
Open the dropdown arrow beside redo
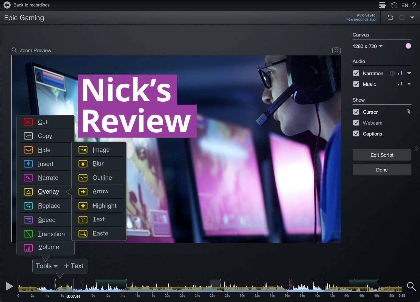click(x=412, y=18)
